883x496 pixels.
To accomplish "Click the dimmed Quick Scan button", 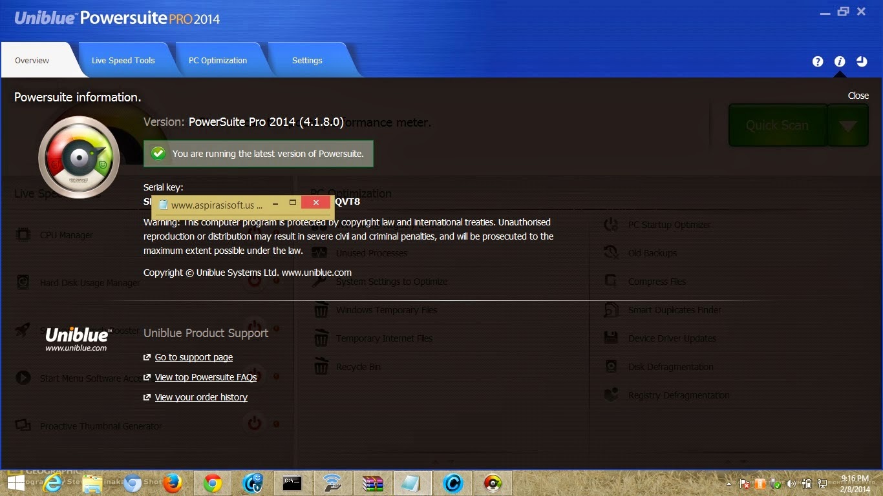I will tap(778, 125).
